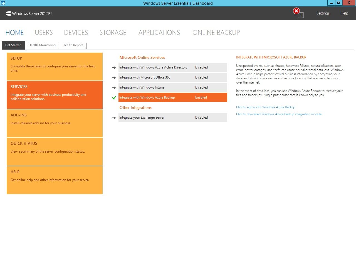Open the Health Report tab
Viewport: 356px width, 274px height.
pyautogui.click(x=73, y=45)
